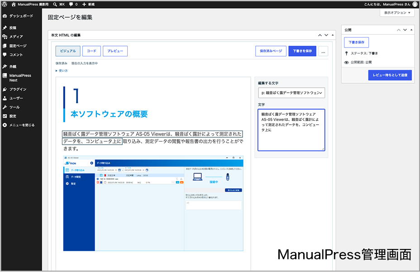Open the … more options button
Image resolution: width=420 pixels, height=272 pixels.
point(323,52)
